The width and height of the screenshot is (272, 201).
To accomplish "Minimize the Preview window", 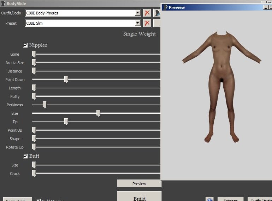I will [x=266, y=7].
